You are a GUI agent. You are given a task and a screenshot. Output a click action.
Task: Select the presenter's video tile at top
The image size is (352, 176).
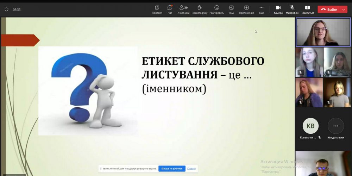[323, 32]
